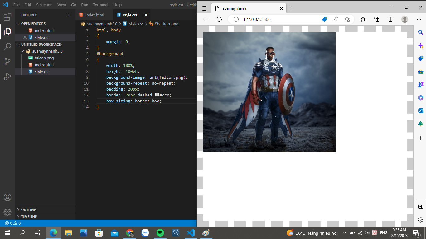Open Source Control view icon

pos(7,62)
